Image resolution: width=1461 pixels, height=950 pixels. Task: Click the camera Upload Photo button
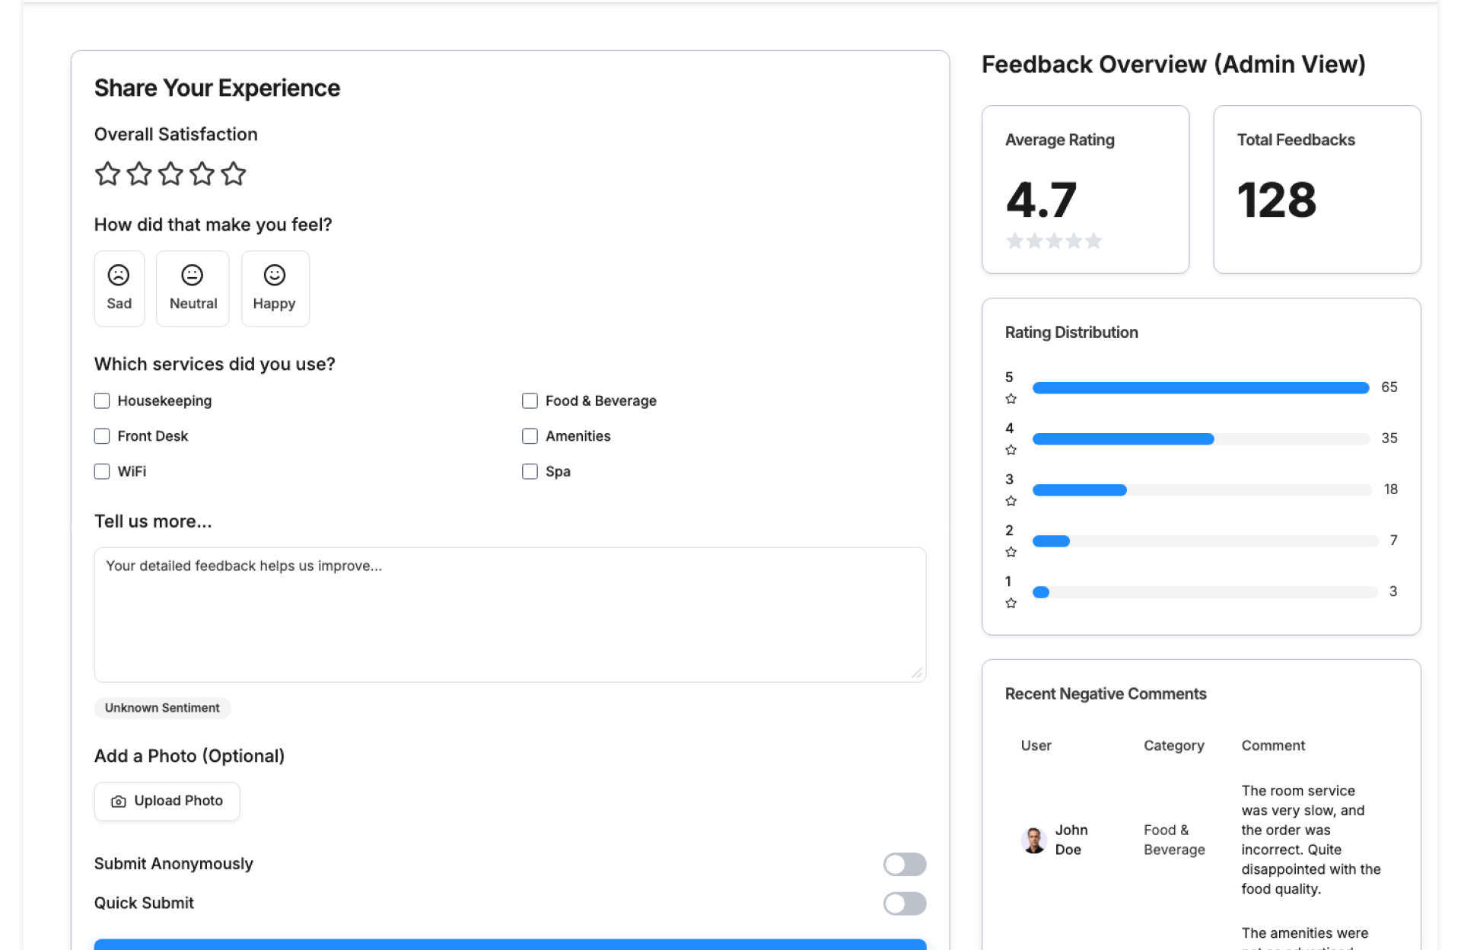(167, 801)
